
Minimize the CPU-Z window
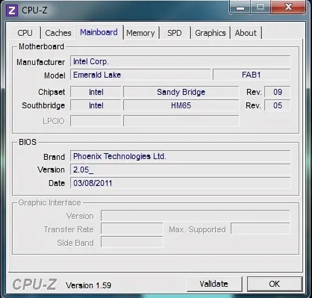coord(240,7)
